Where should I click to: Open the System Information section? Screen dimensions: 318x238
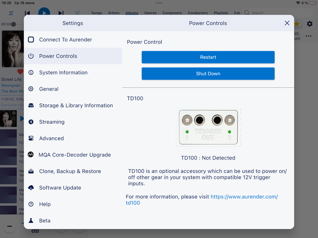[x=73, y=73]
